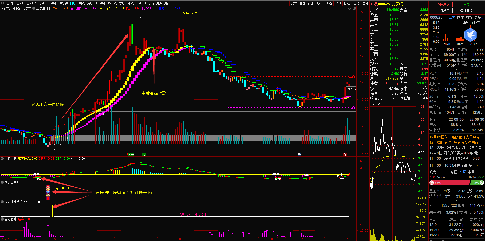Viewport: 485px width, 241px height.
Task: Click the 6.40 low price marker label
Action: tap(54, 149)
